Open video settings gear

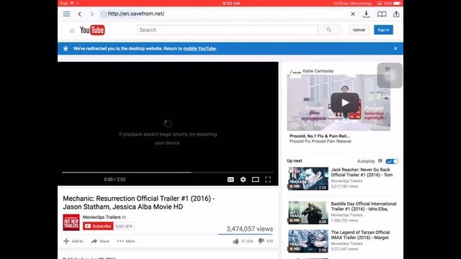tap(243, 179)
